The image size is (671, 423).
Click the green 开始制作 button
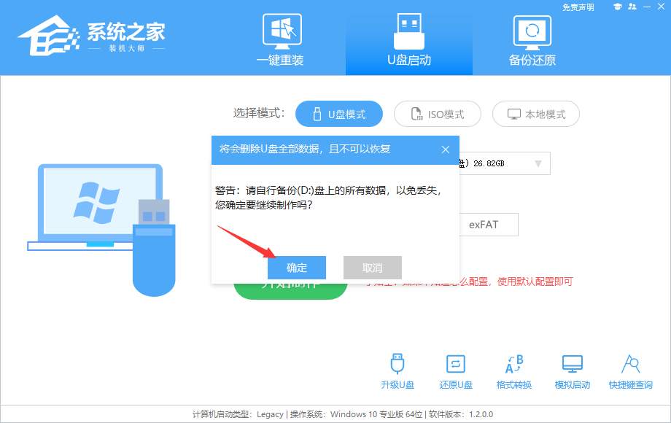tap(290, 290)
